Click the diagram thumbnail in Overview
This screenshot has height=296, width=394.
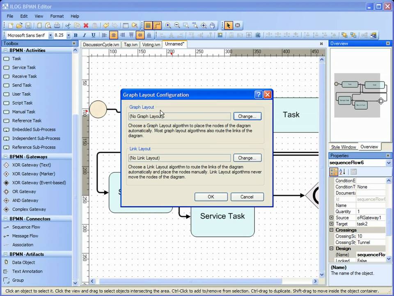tap(360, 95)
